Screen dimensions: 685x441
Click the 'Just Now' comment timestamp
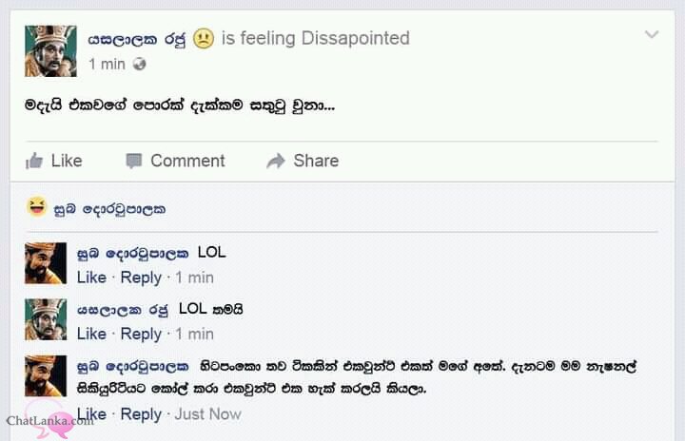coord(208,414)
